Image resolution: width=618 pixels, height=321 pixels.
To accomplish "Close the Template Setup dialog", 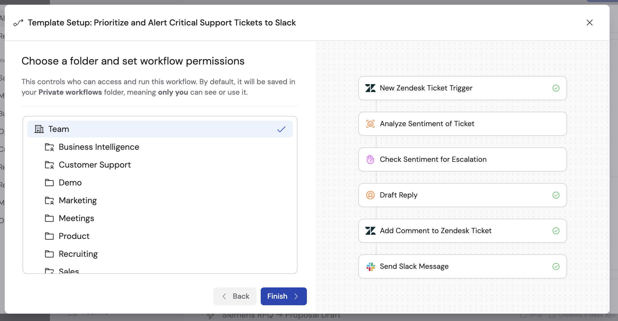I will [589, 23].
